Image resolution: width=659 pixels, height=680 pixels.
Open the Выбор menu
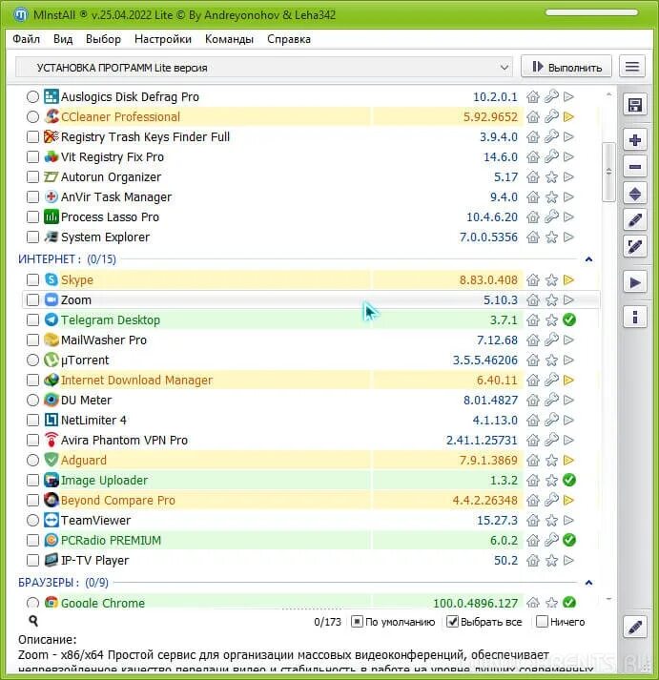103,39
